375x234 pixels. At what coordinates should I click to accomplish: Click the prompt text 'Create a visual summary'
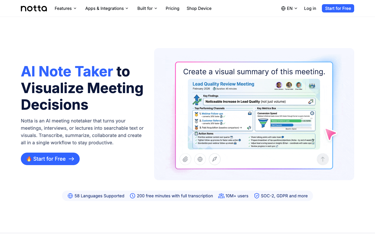pos(254,72)
